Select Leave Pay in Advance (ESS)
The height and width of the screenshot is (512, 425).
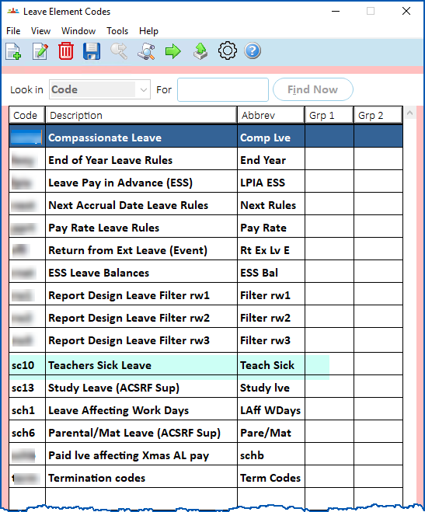click(x=206, y=183)
